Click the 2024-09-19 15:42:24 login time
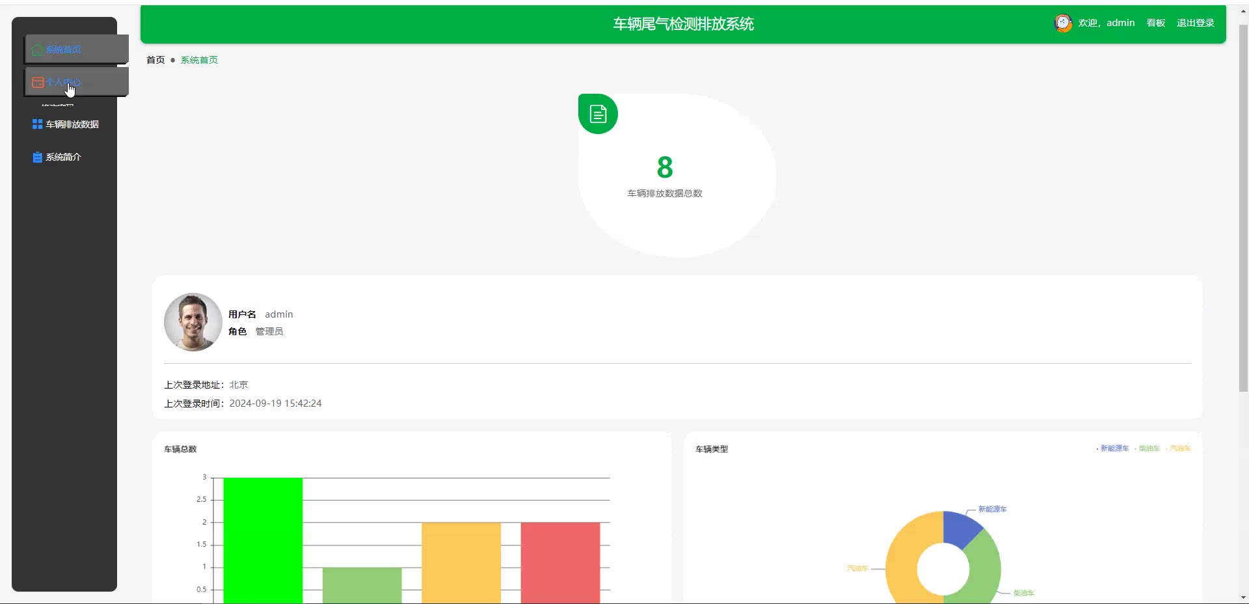This screenshot has width=1249, height=604. click(276, 404)
